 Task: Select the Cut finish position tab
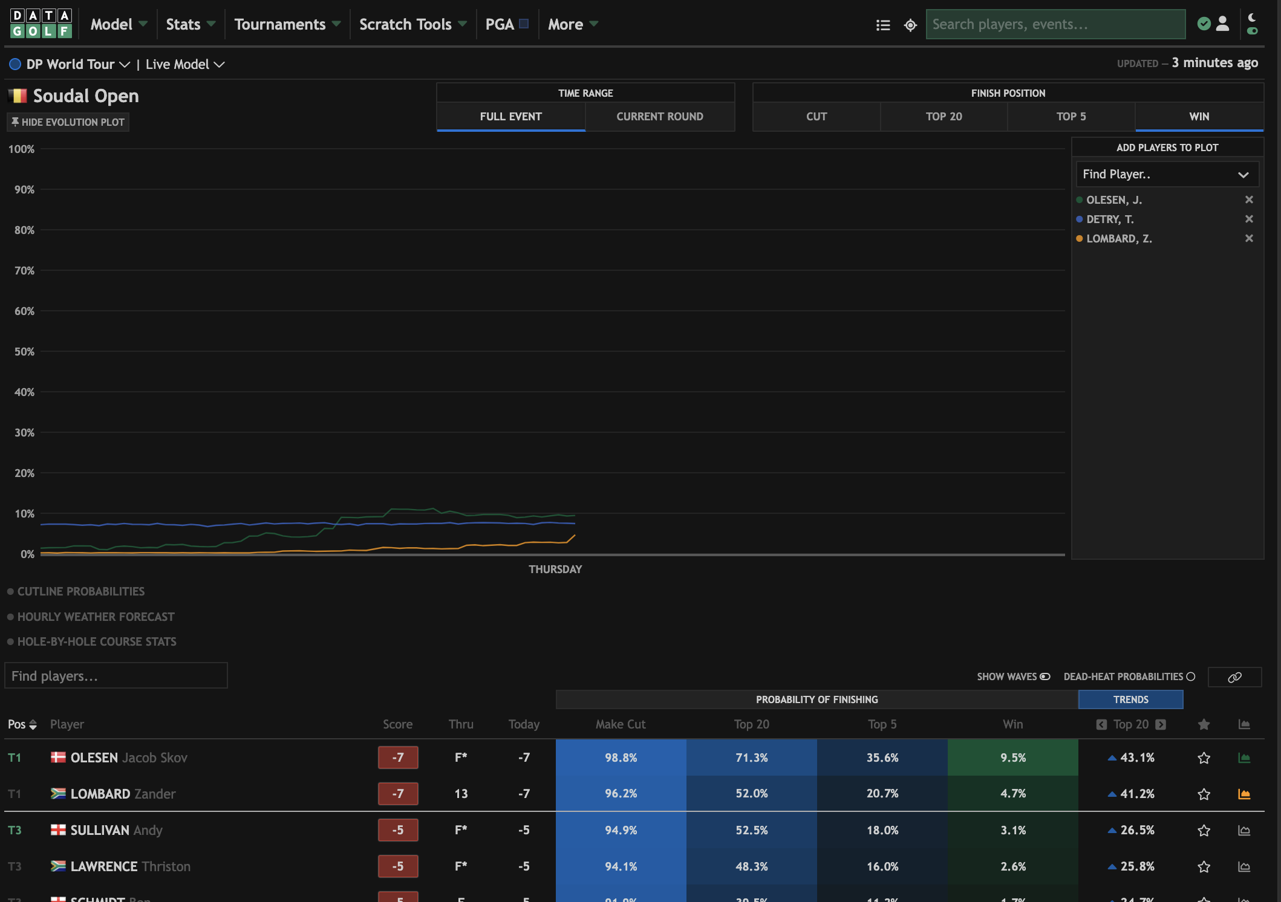(x=817, y=117)
